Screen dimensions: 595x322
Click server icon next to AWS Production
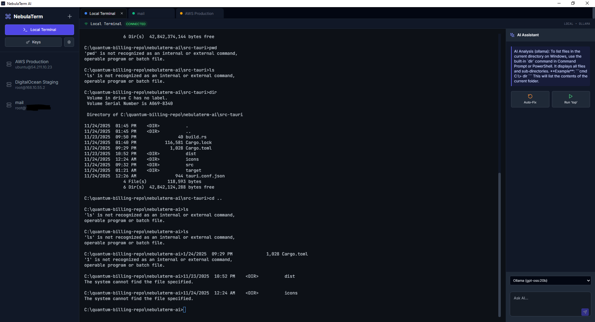point(9,64)
